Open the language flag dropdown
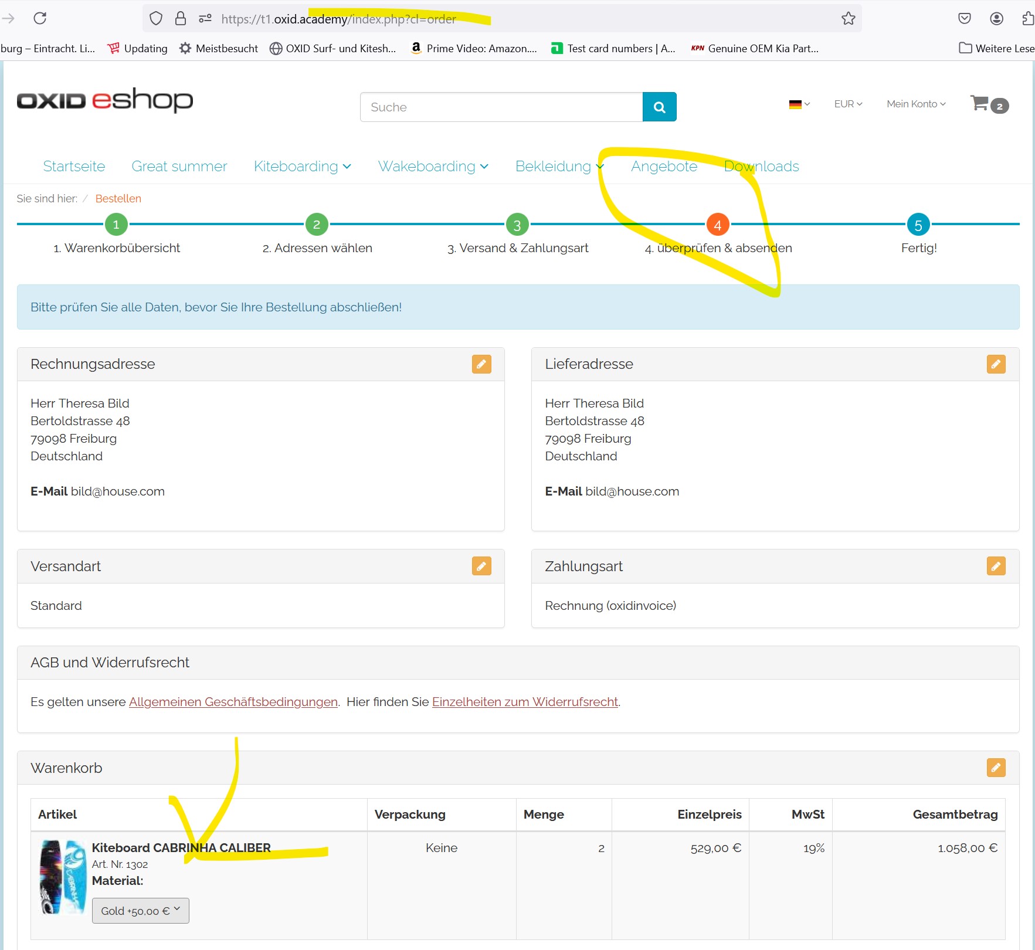Viewport: 1035px width, 950px height. (799, 104)
